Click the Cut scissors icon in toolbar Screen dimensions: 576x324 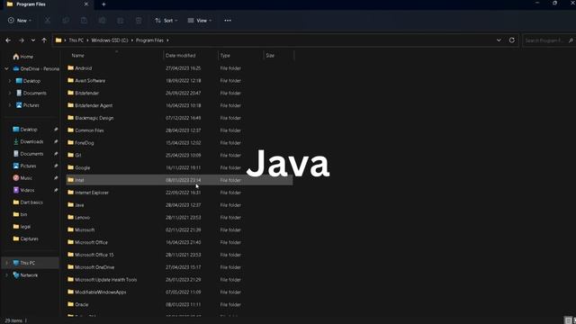tap(48, 21)
